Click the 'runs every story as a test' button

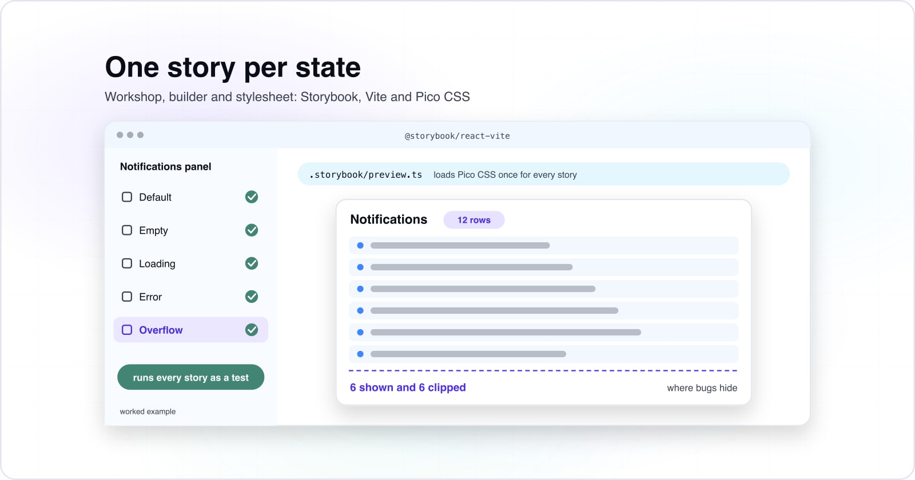pyautogui.click(x=191, y=377)
